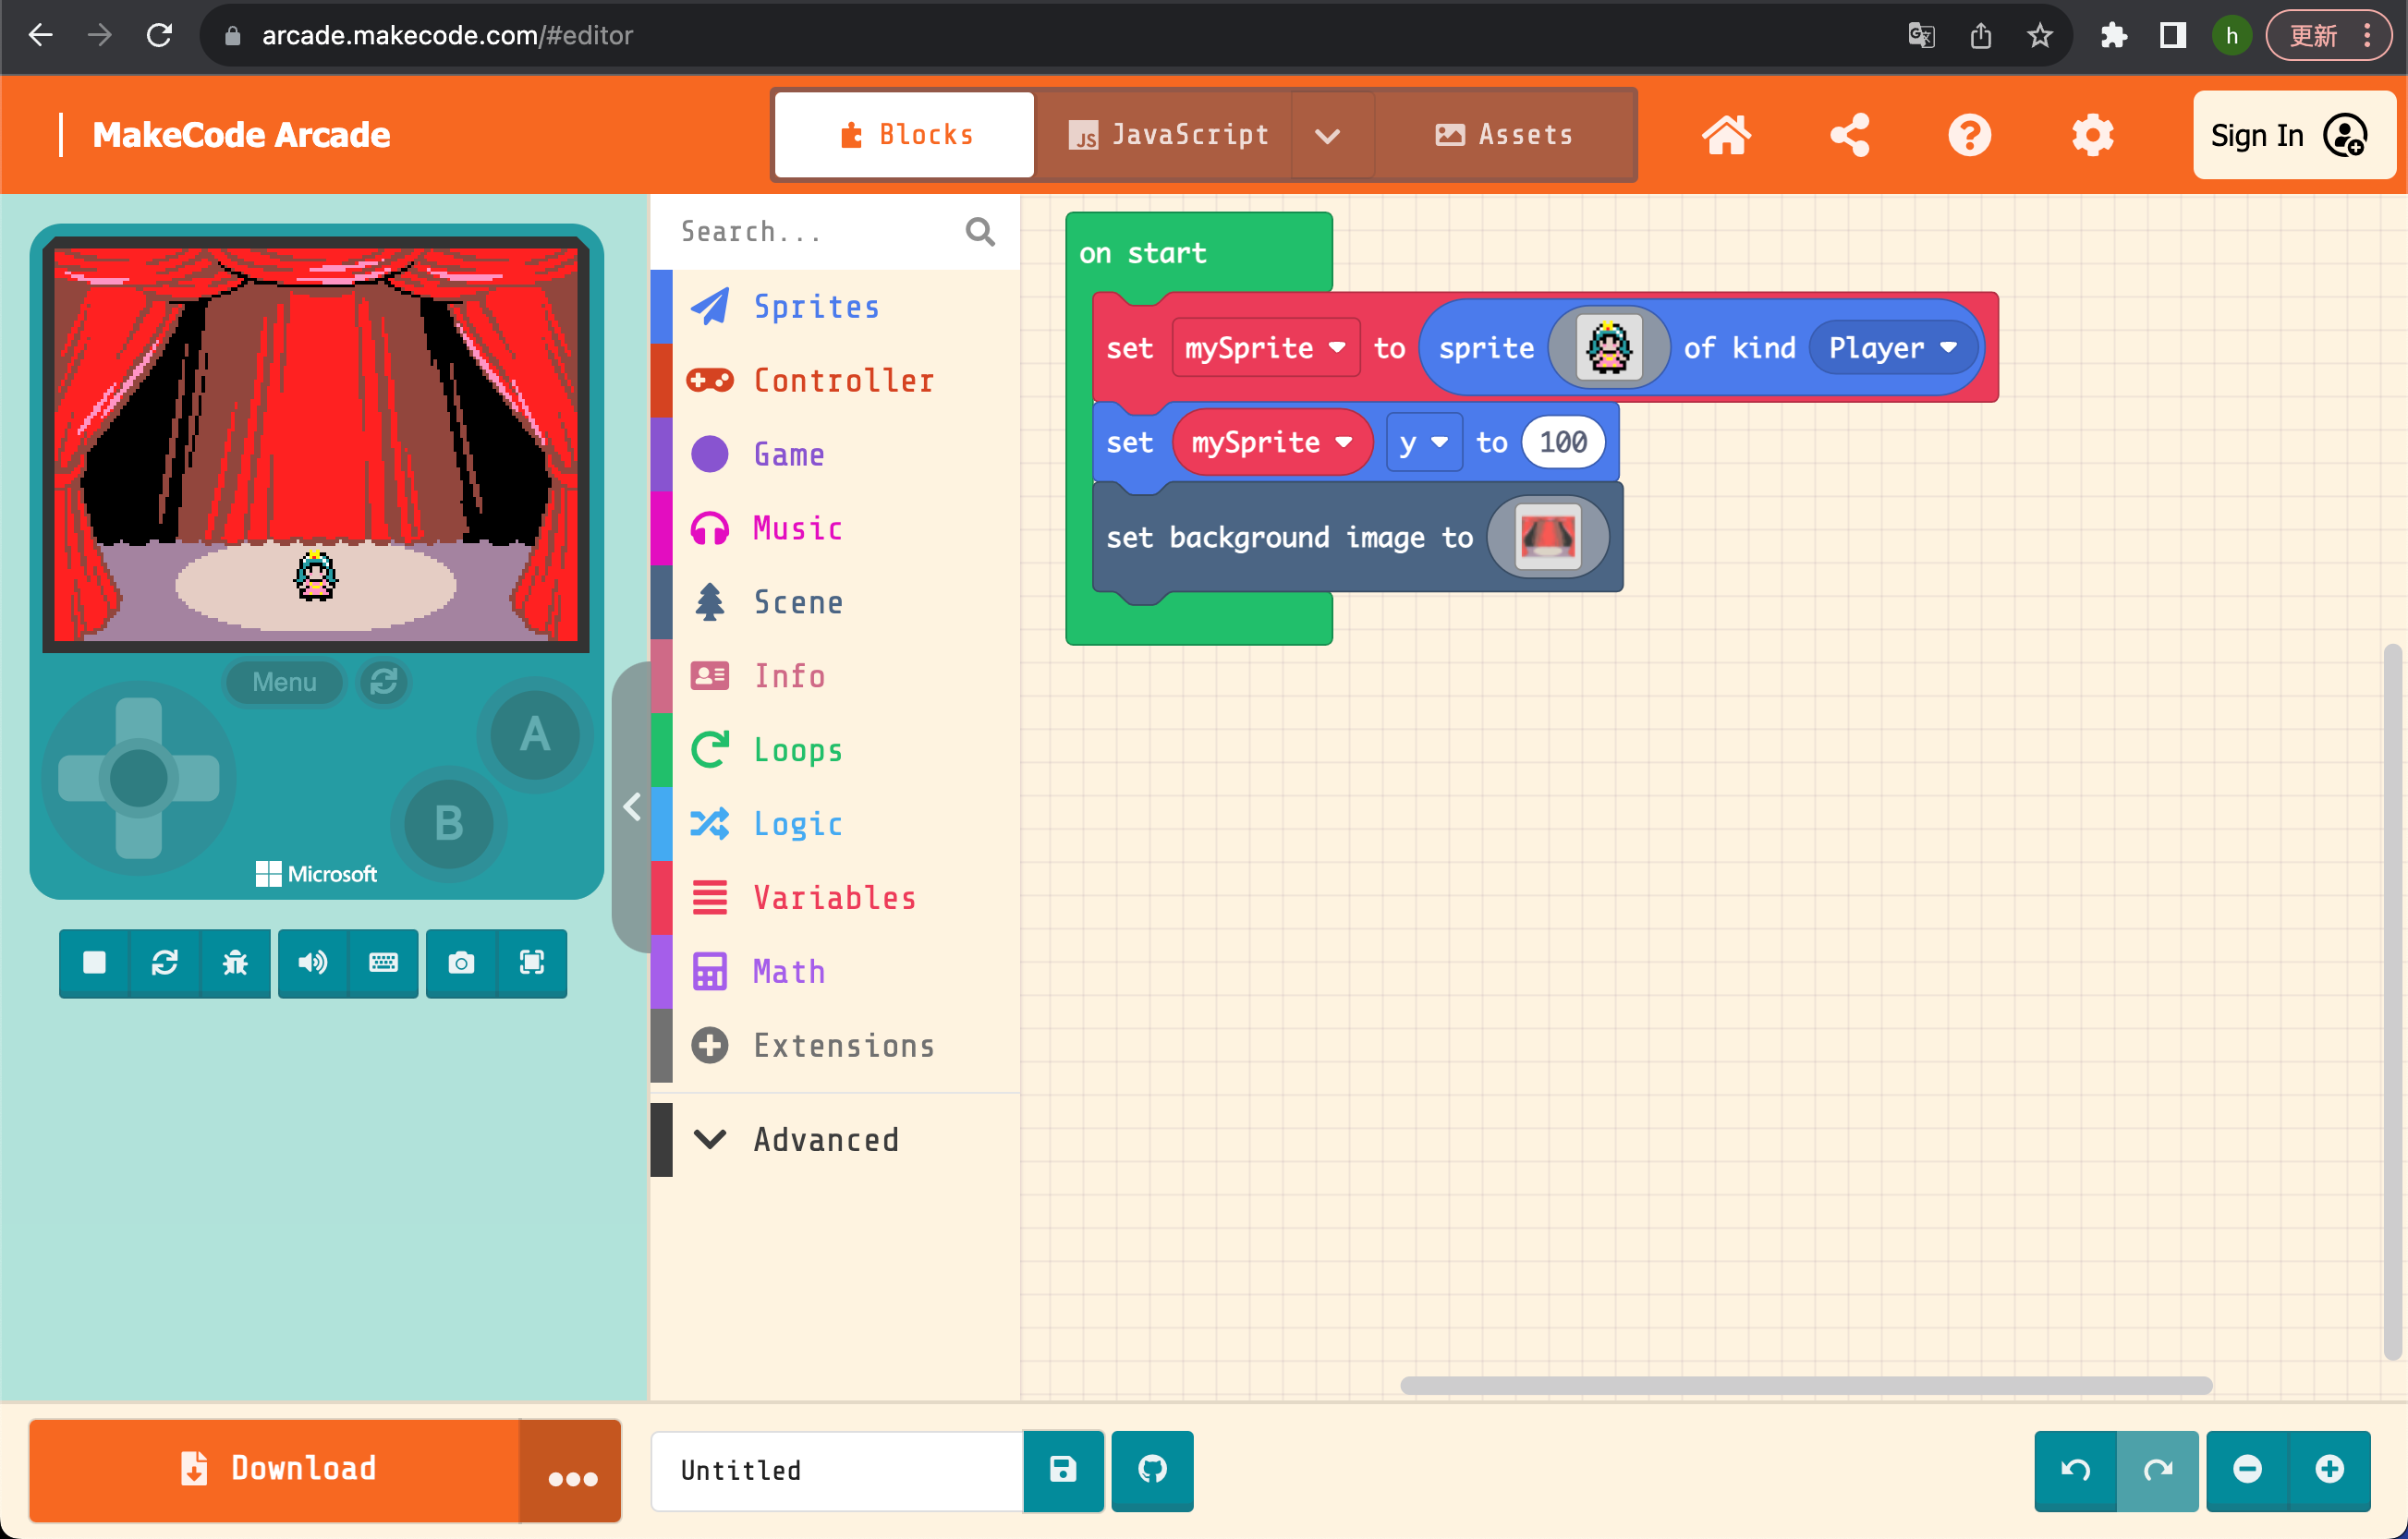Stop the simulator with the stop icon
2408x1539 pixels.
coord(94,962)
